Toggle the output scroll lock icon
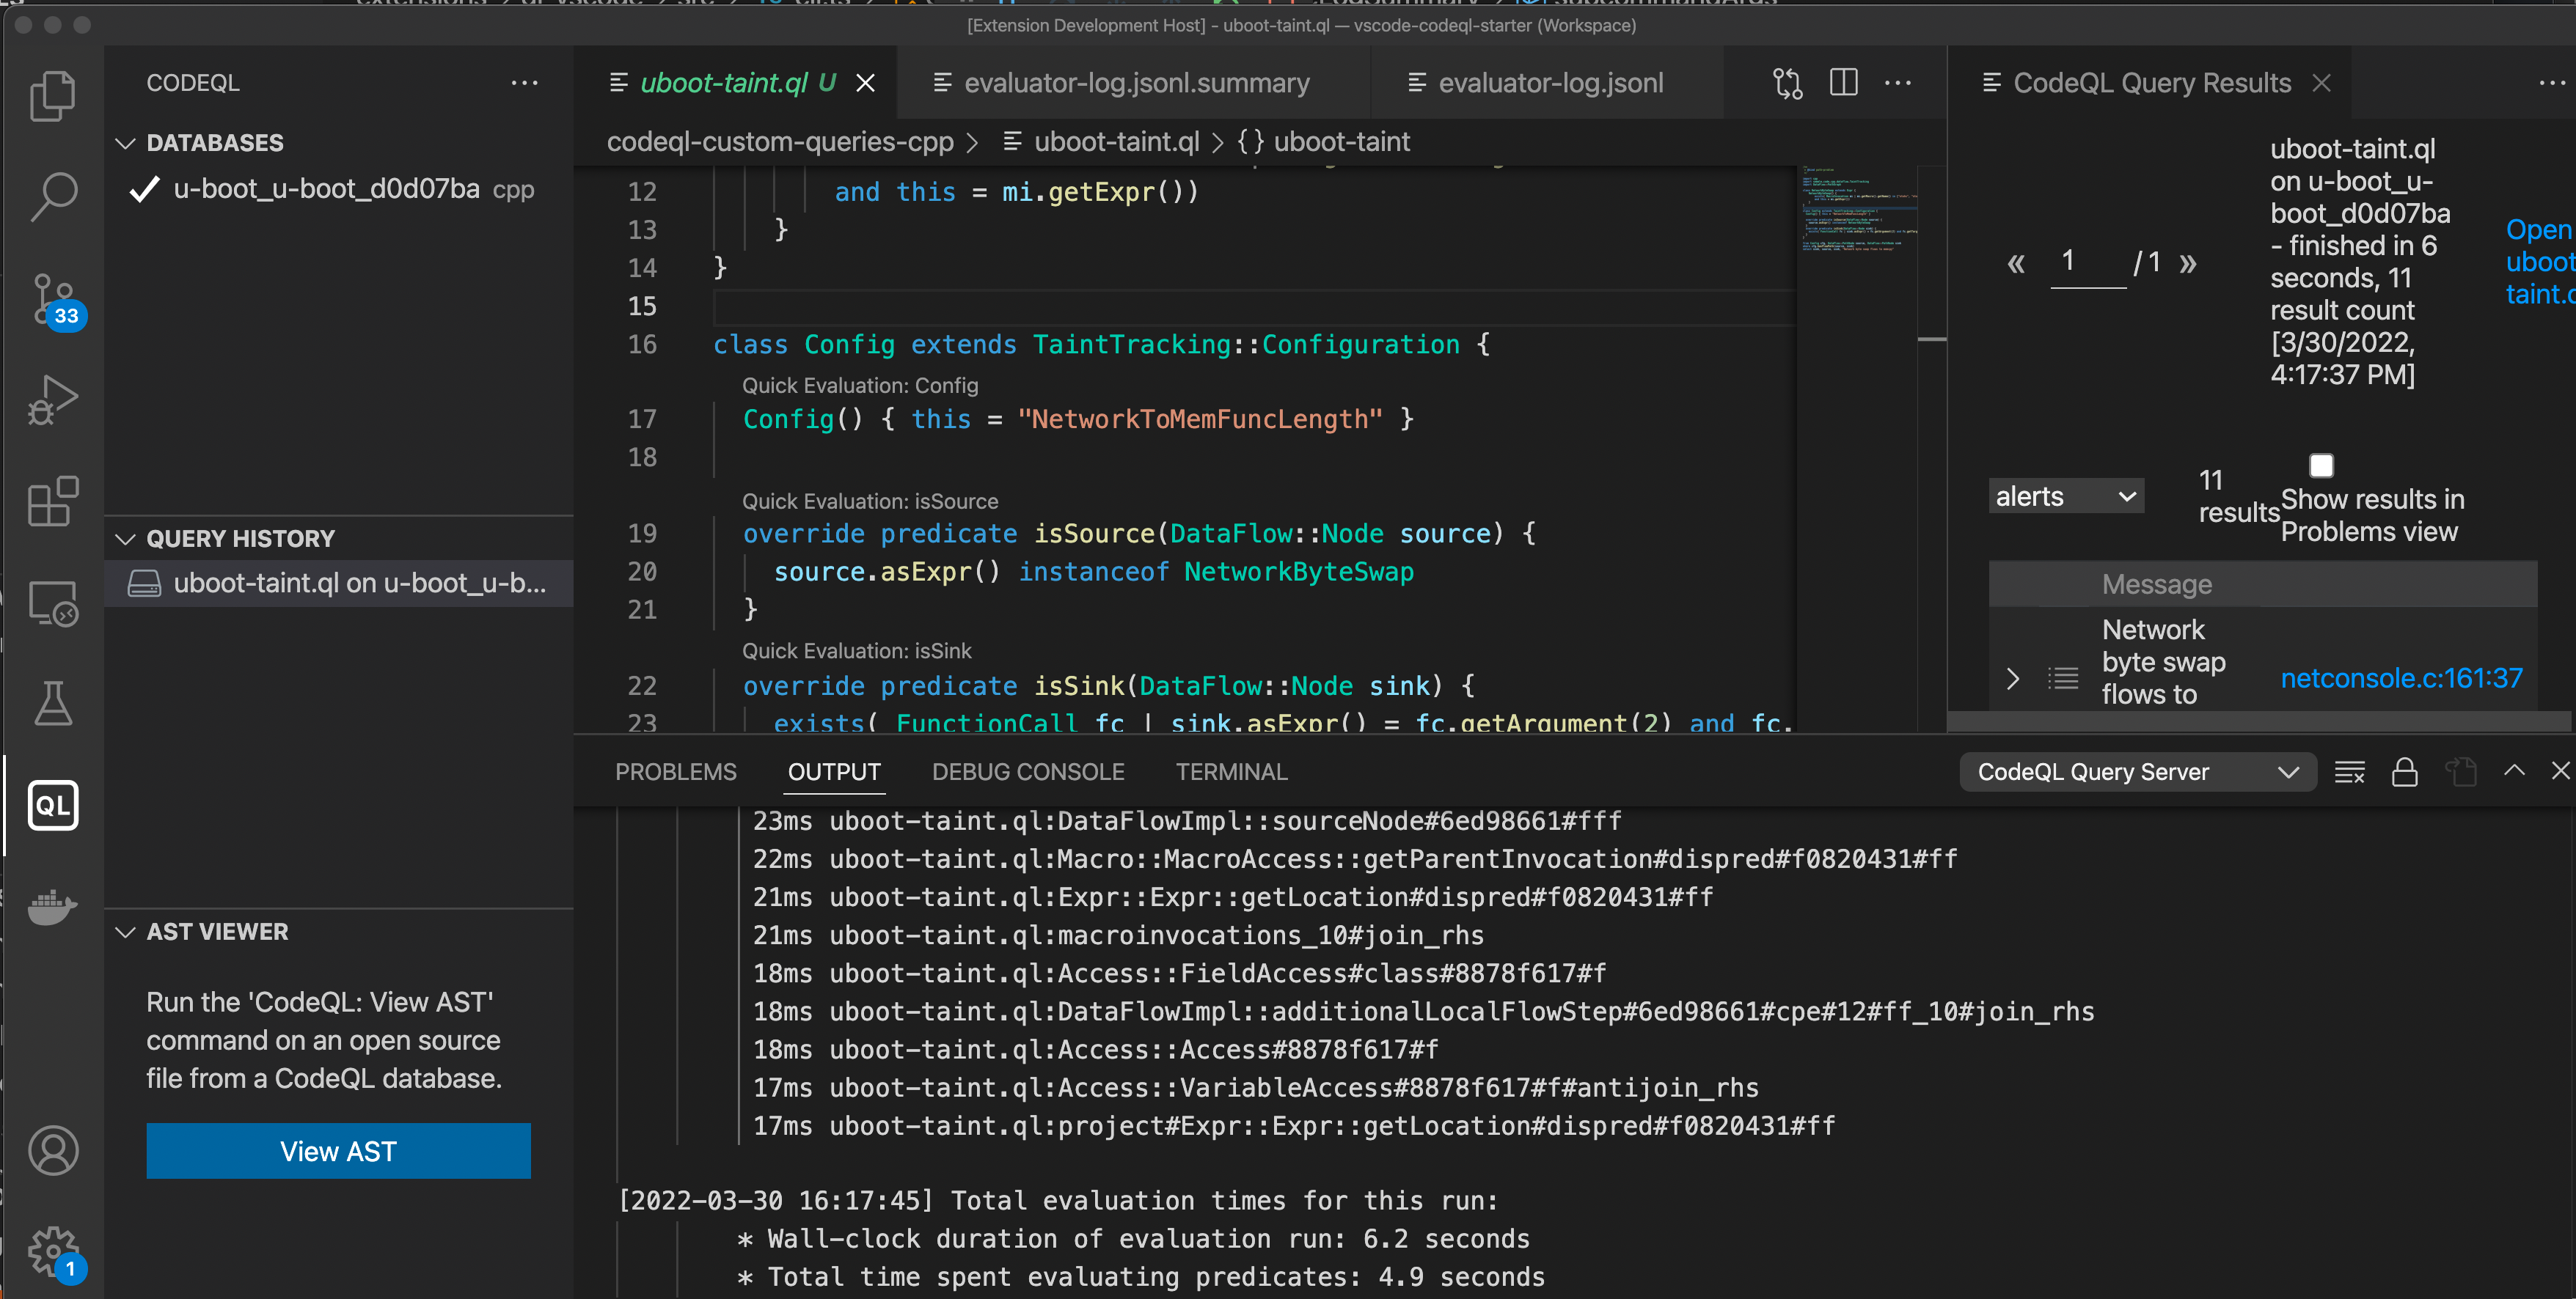 2404,773
